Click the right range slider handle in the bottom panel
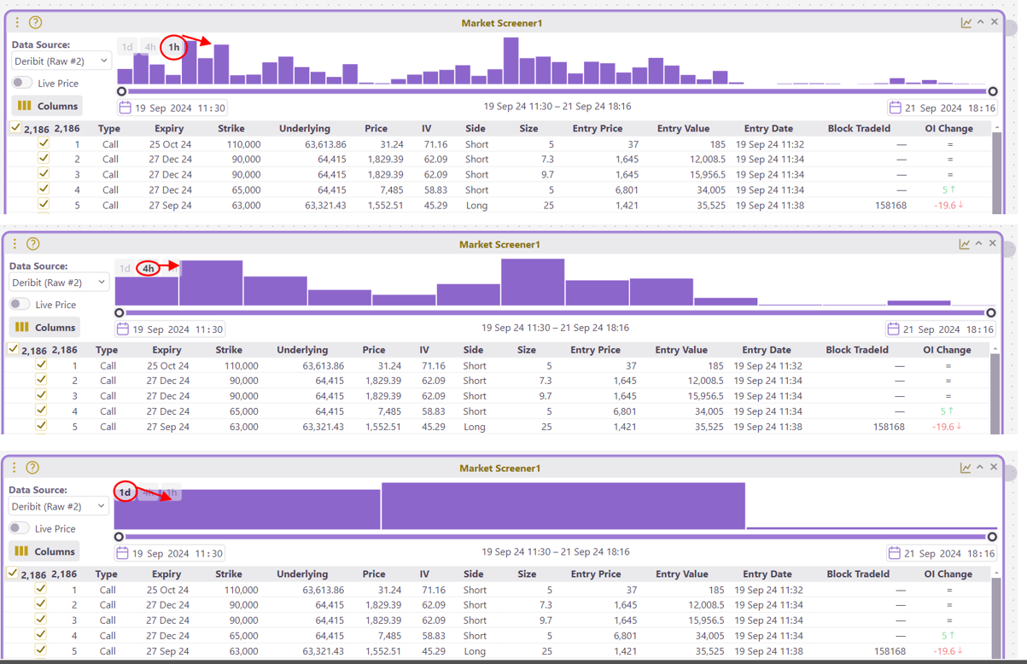Screen dimensions: 1027x664 (x=992, y=537)
